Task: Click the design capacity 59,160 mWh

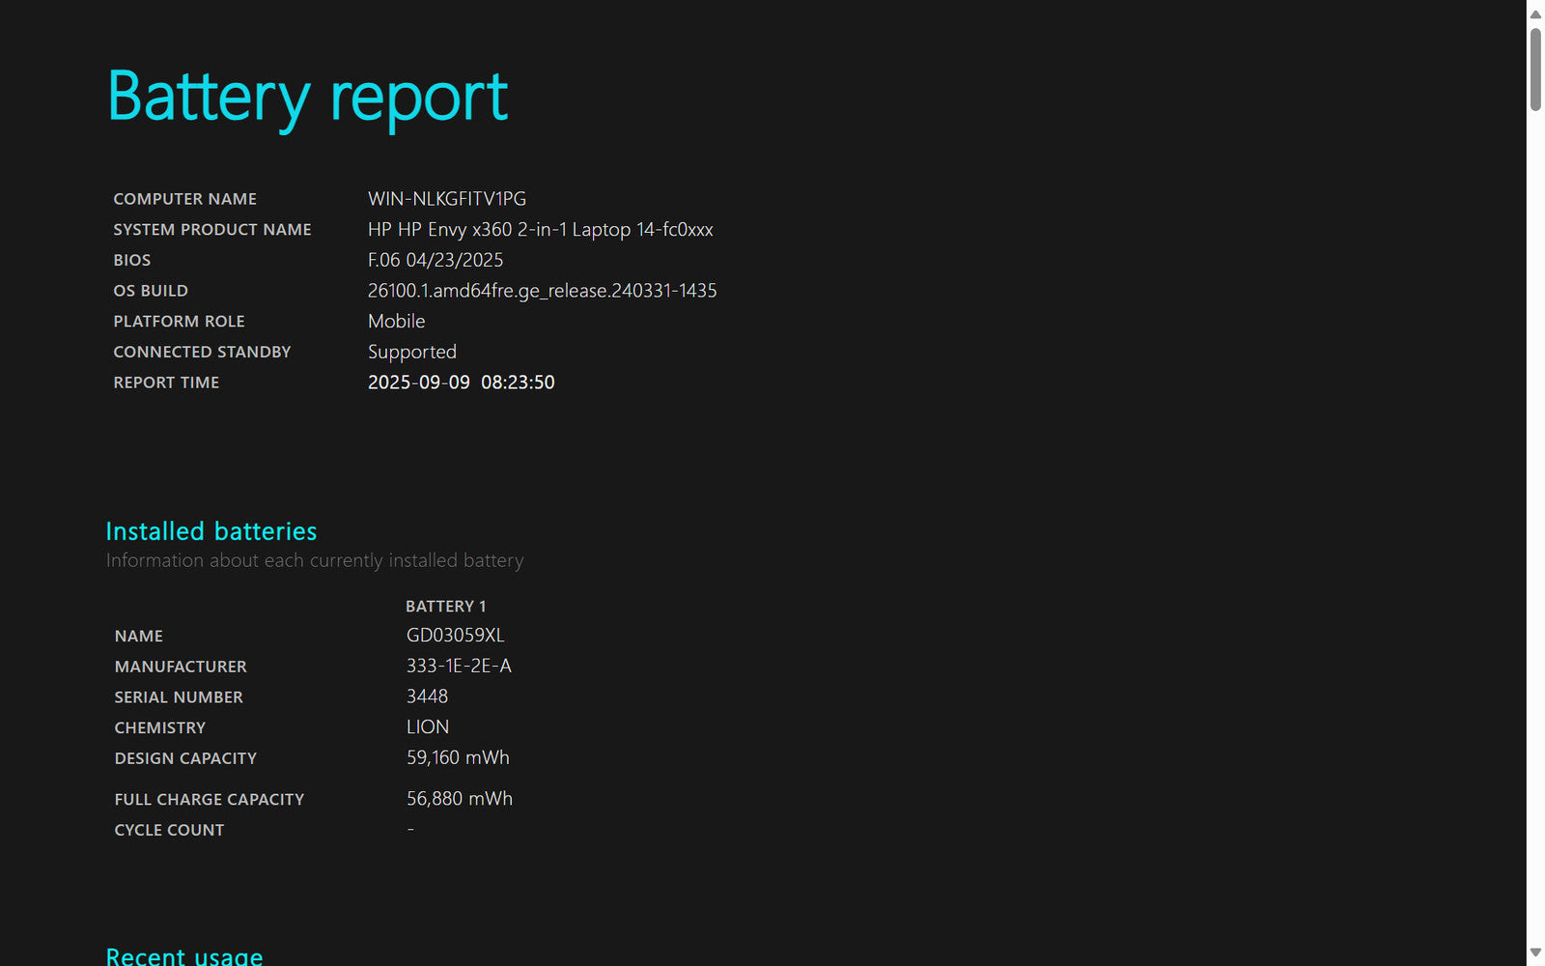Action: tap(458, 758)
